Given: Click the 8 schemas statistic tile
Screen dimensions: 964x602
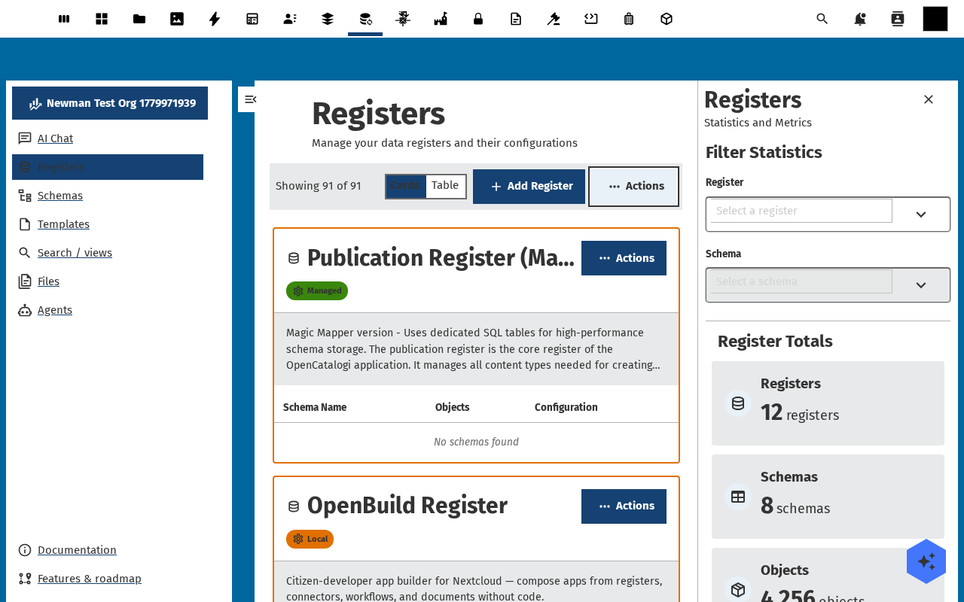Looking at the screenshot, I should tap(828, 497).
